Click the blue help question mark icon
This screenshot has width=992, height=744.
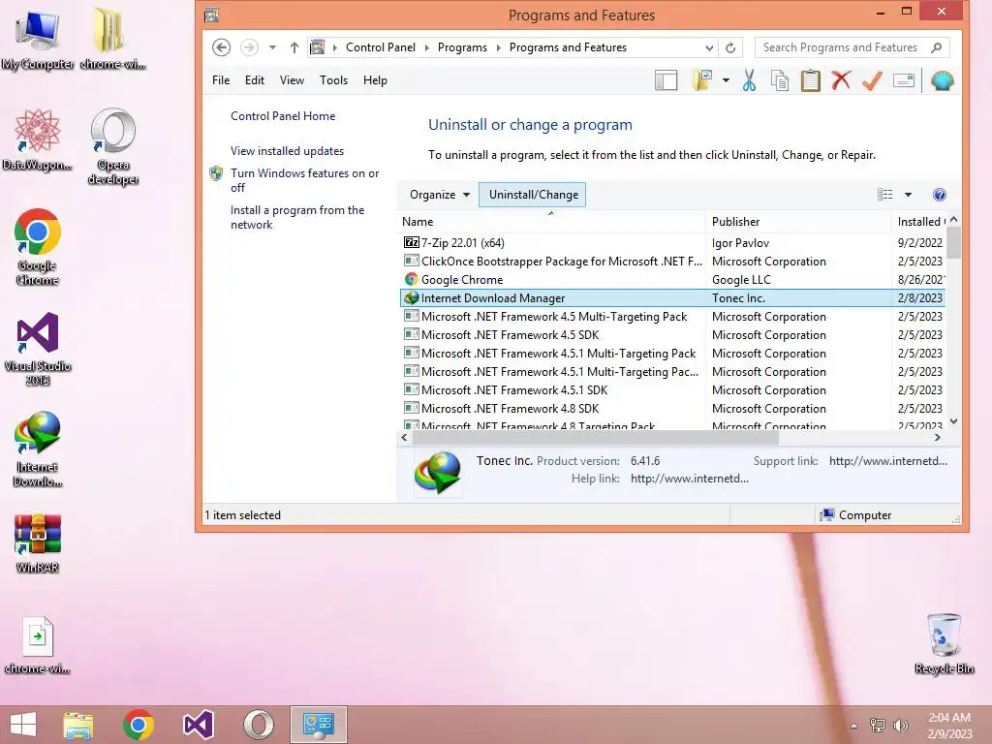(940, 195)
